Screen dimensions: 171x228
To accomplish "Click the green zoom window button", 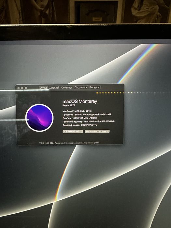I will (x=26, y=88).
